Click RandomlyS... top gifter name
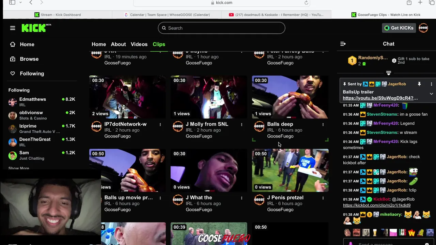Viewport: 436px width, 245px height. pos(373,58)
